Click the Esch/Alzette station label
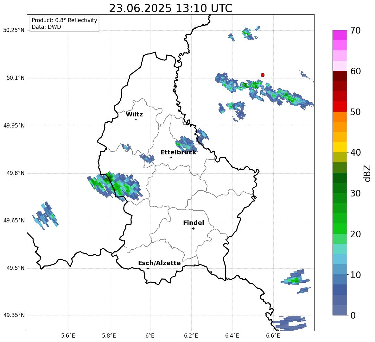Image resolution: width=375 pixels, height=342 pixels. tap(159, 263)
